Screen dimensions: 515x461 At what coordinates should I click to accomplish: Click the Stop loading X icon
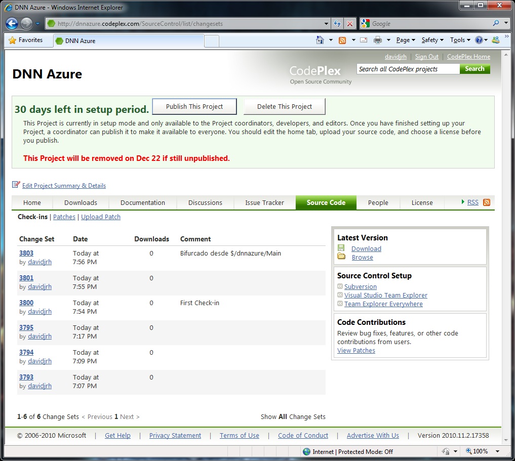pyautogui.click(x=350, y=24)
